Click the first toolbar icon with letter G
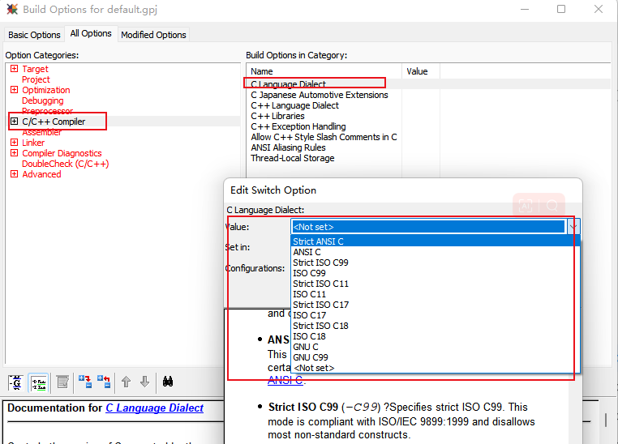This screenshot has width=618, height=444. click(x=15, y=382)
